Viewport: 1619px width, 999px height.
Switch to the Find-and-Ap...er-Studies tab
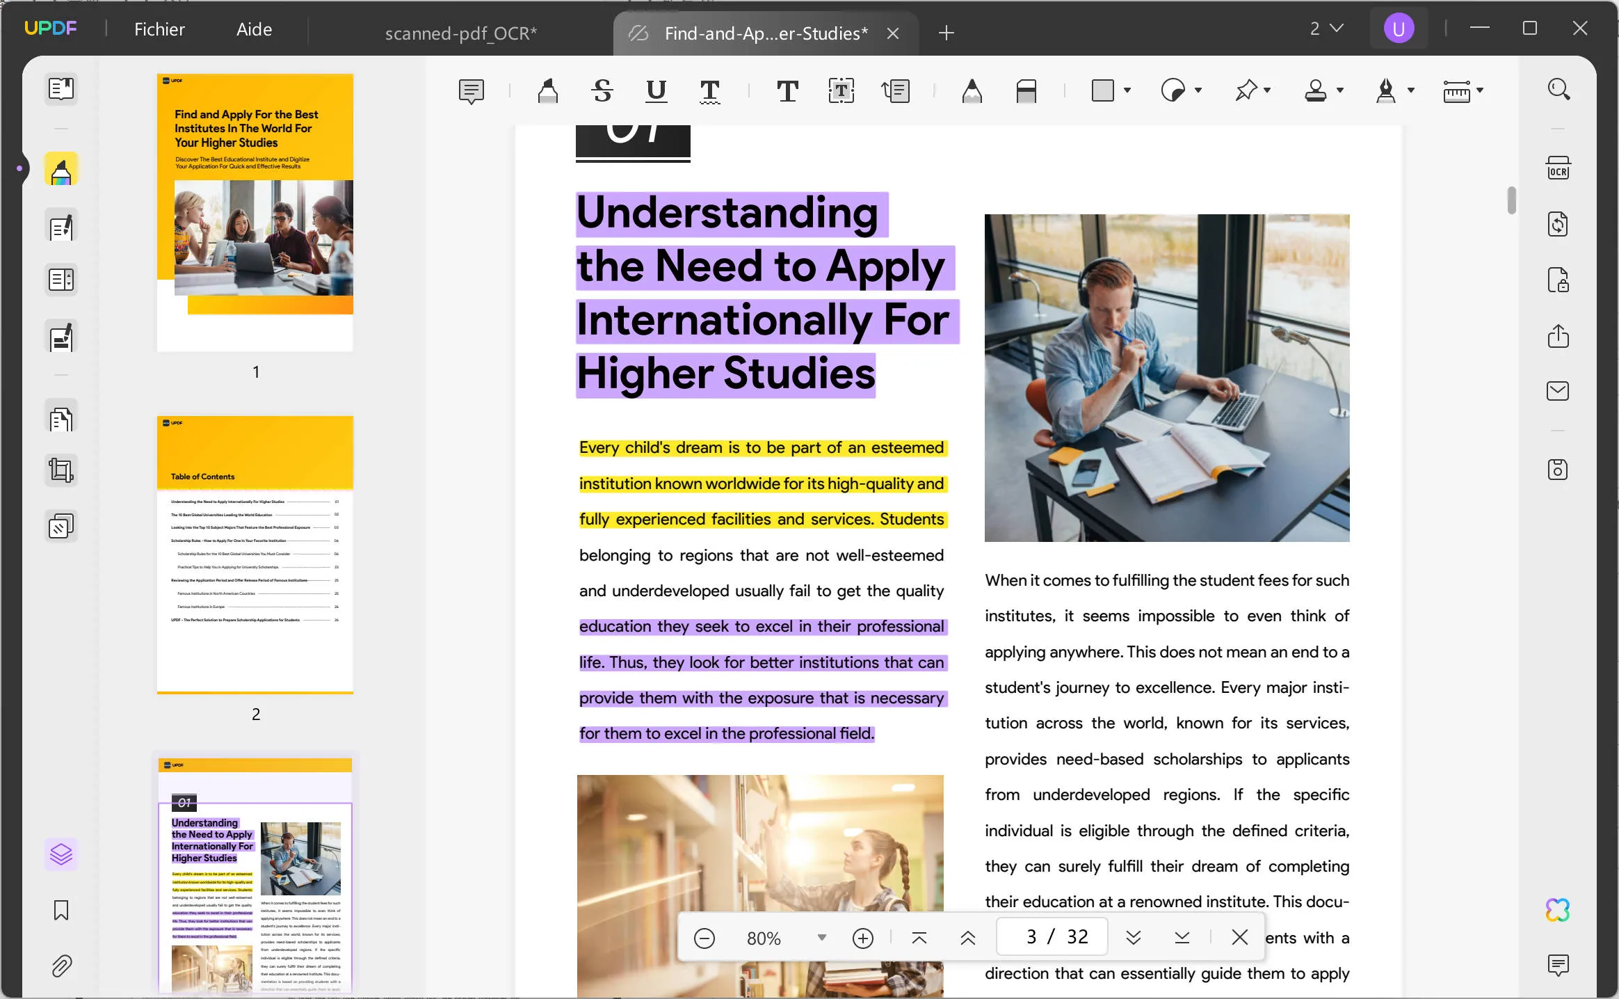pos(765,33)
